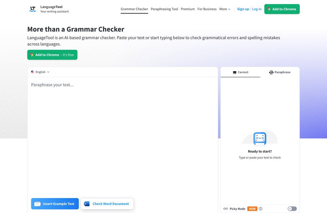Click Check Word Document button

[x=107, y=203]
